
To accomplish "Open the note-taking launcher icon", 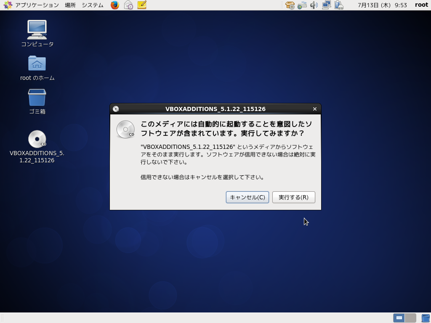I will click(x=142, y=5).
